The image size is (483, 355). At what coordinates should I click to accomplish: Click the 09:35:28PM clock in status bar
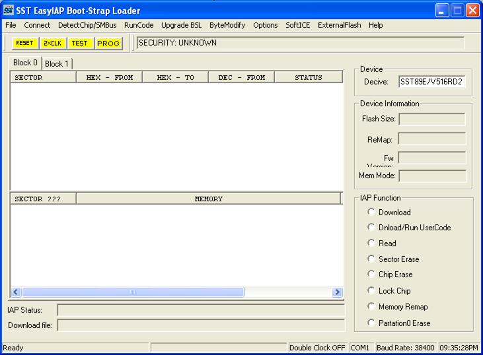click(459, 348)
